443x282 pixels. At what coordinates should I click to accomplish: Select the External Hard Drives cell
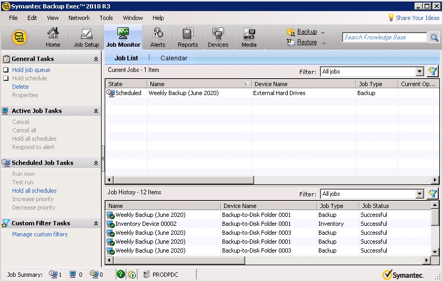(304, 93)
